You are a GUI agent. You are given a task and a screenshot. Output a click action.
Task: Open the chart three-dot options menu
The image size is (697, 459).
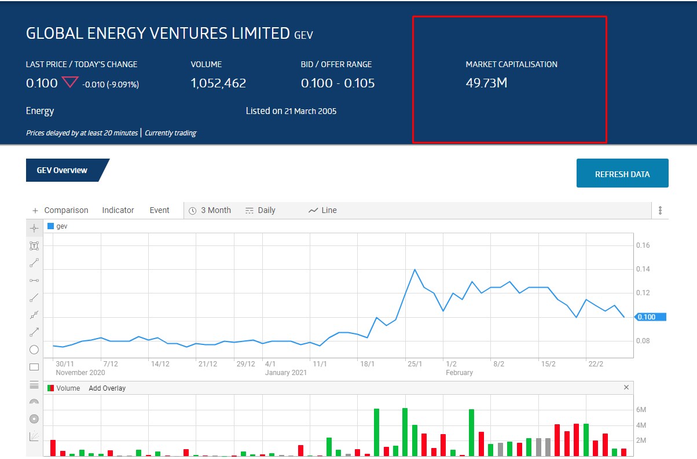(660, 211)
